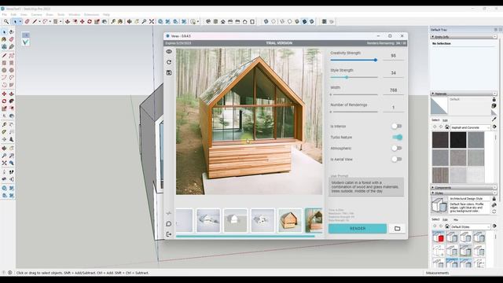Enable the Is Aerial View toggle
The width and height of the screenshot is (503, 283).
coord(397,159)
